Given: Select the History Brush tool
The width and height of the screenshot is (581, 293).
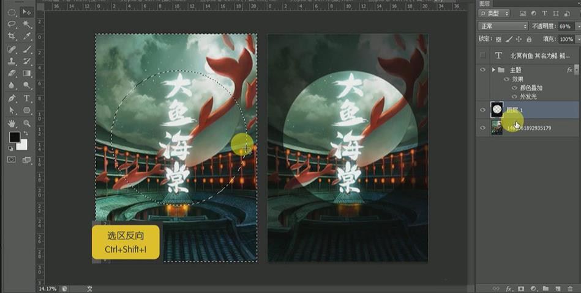Looking at the screenshot, I should tap(27, 61).
